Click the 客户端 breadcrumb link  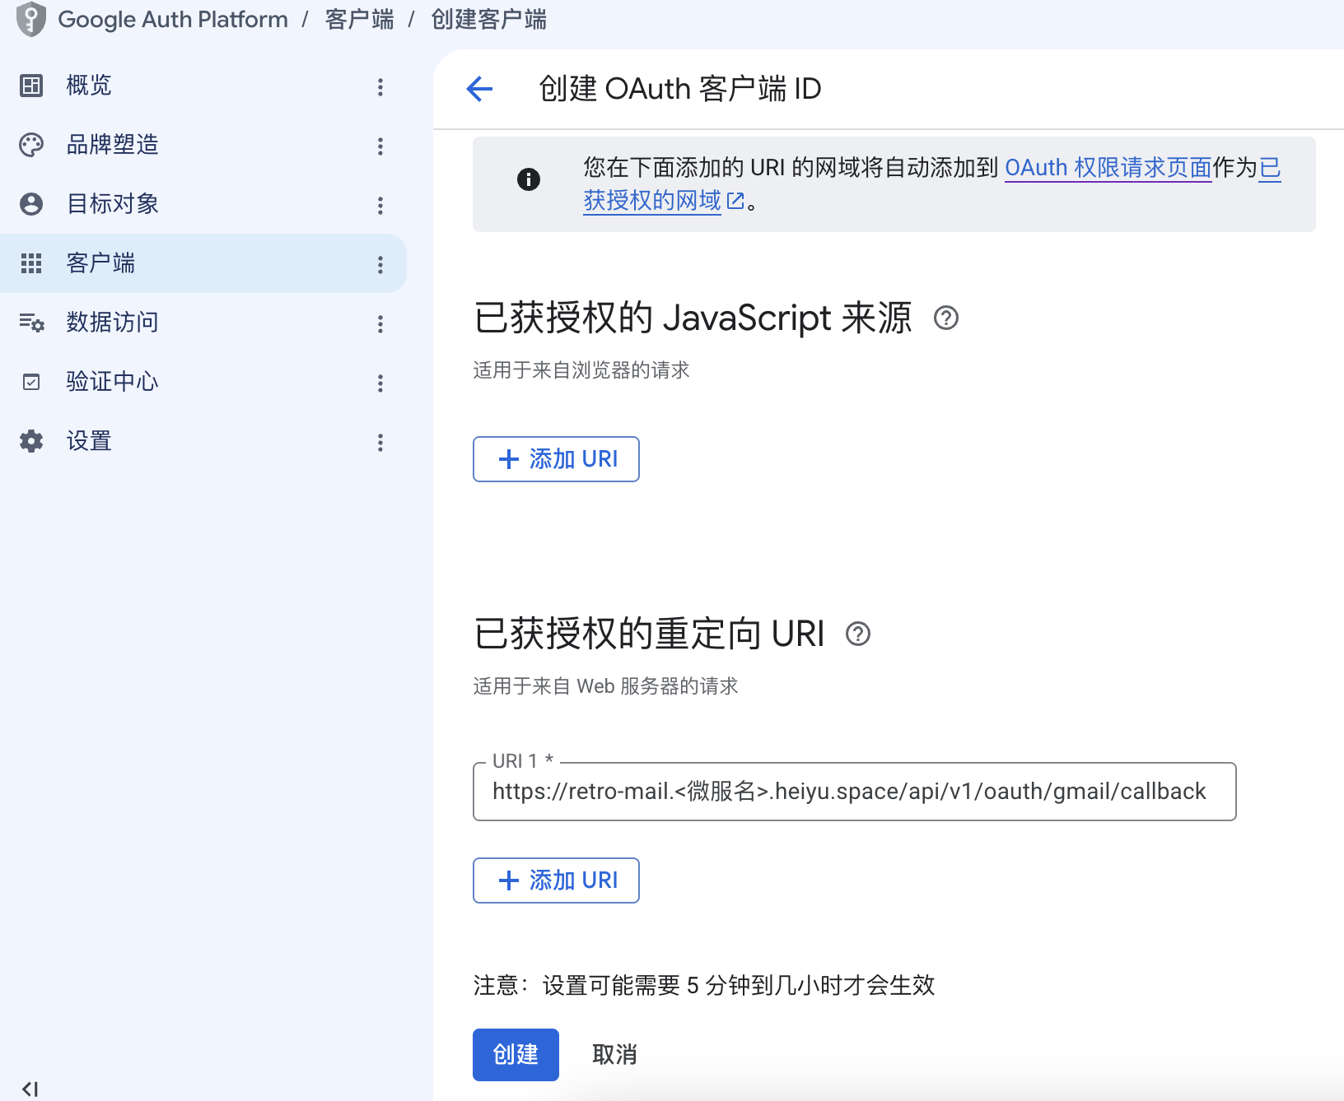click(x=360, y=19)
